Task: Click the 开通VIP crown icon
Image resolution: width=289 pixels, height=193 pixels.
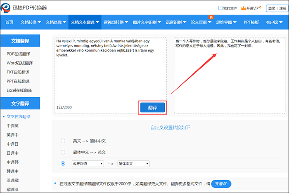Action: (244, 8)
